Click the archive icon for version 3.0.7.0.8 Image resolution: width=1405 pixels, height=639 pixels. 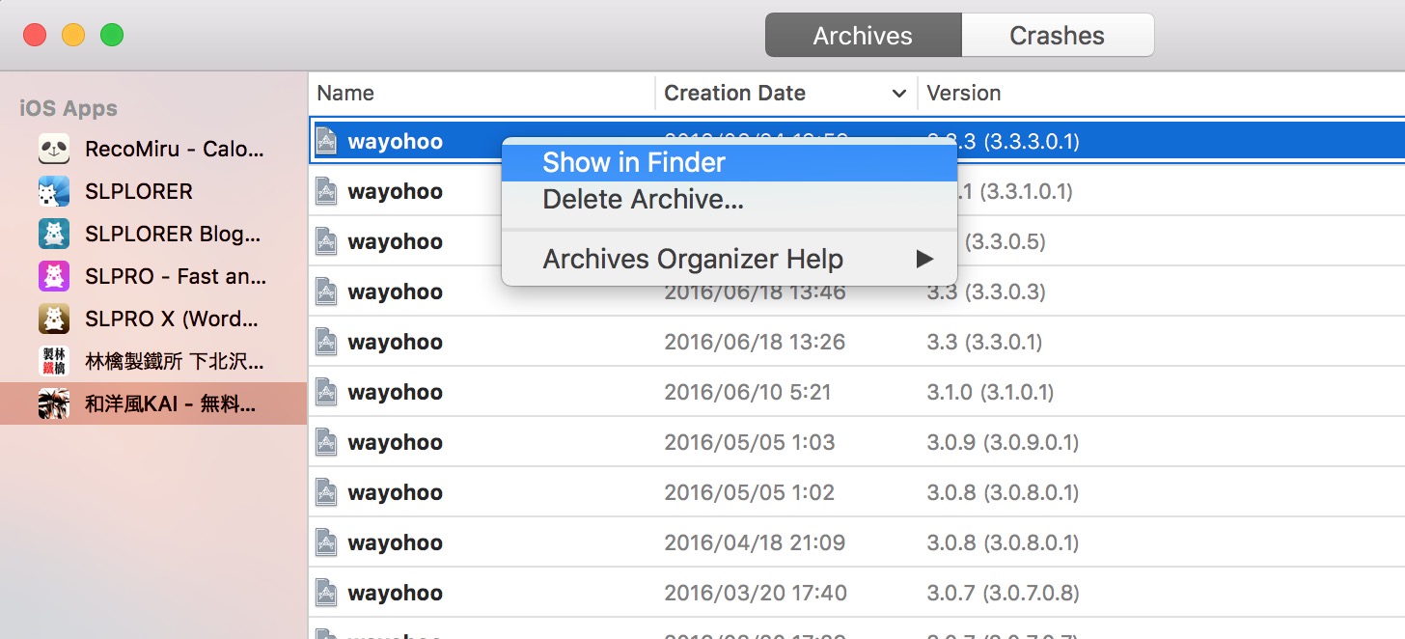[326, 593]
